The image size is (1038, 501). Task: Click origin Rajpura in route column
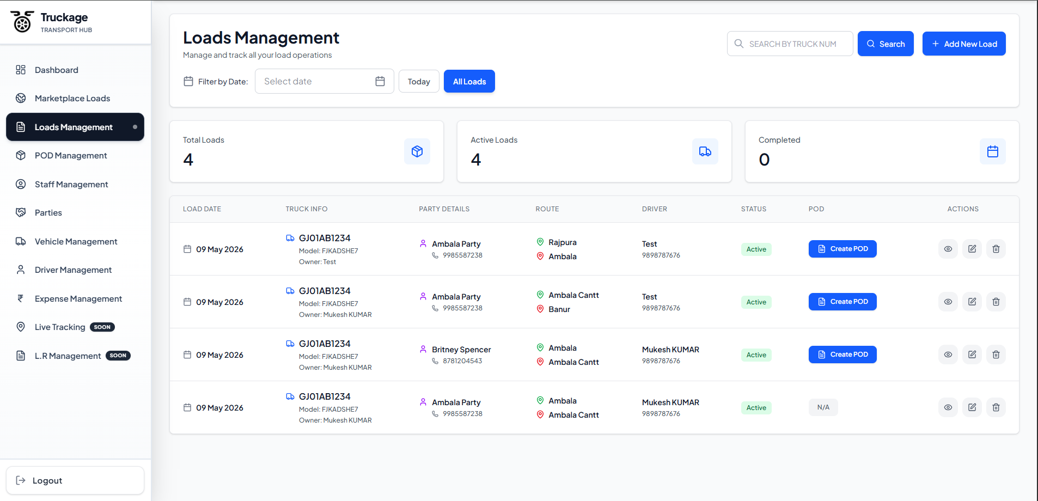tap(563, 242)
